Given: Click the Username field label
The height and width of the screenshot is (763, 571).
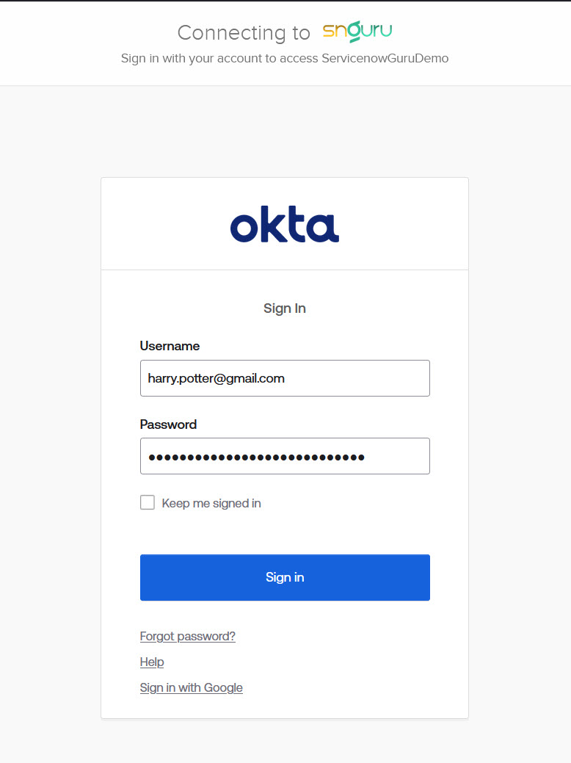Looking at the screenshot, I should click(x=170, y=346).
